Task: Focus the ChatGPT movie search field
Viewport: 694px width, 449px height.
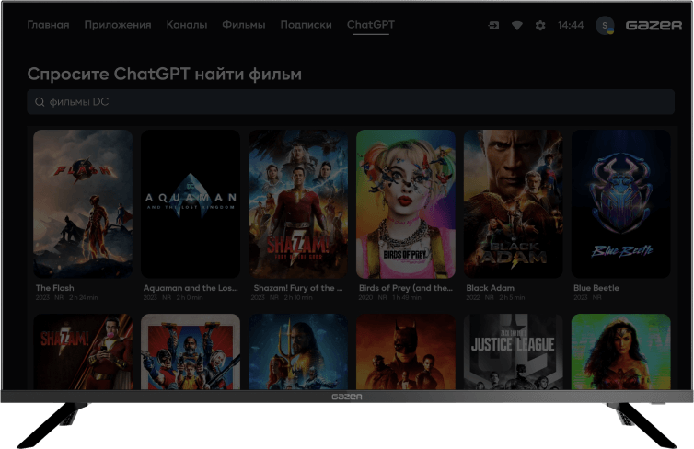Action: click(351, 102)
